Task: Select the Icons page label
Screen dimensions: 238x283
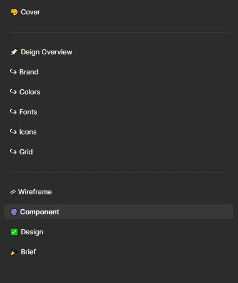Action: coord(28,132)
